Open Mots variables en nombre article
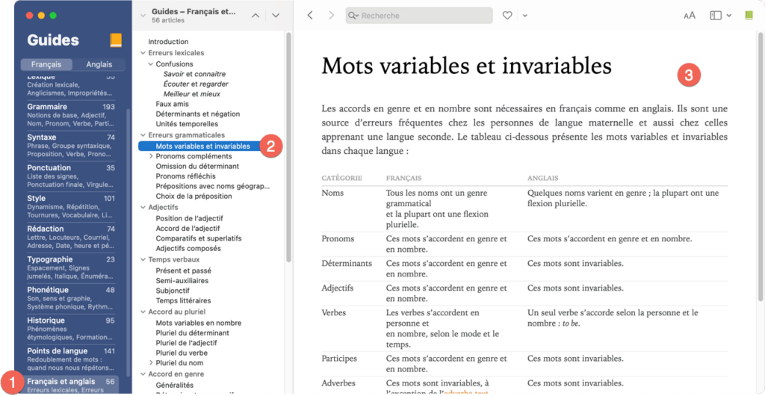The height and width of the screenshot is (396, 765). pos(199,323)
